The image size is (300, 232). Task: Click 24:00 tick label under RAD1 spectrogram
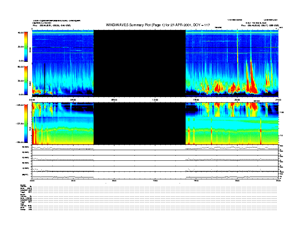(x=278, y=100)
